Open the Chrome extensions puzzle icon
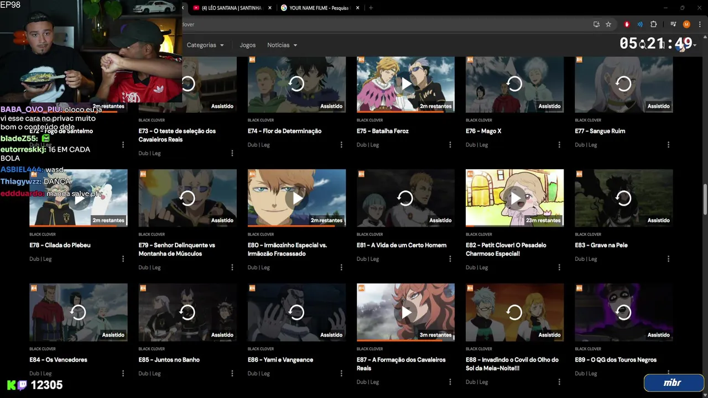The width and height of the screenshot is (708, 398). pos(653,24)
